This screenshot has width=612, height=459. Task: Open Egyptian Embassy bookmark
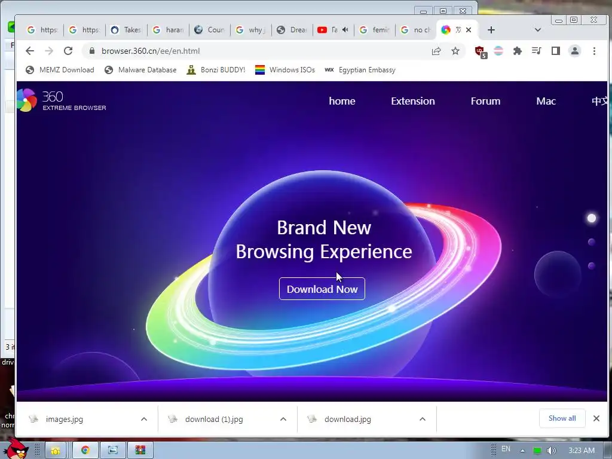[360, 70]
